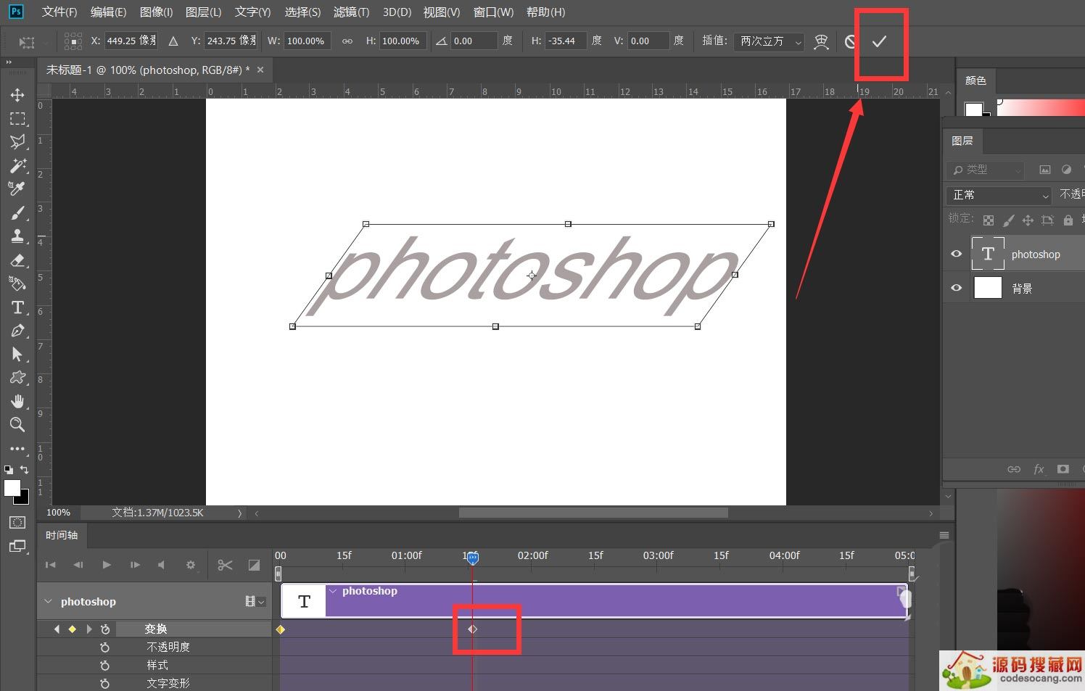This screenshot has height=691, width=1085.
Task: Select the Horizontal Type tool
Action: point(17,307)
